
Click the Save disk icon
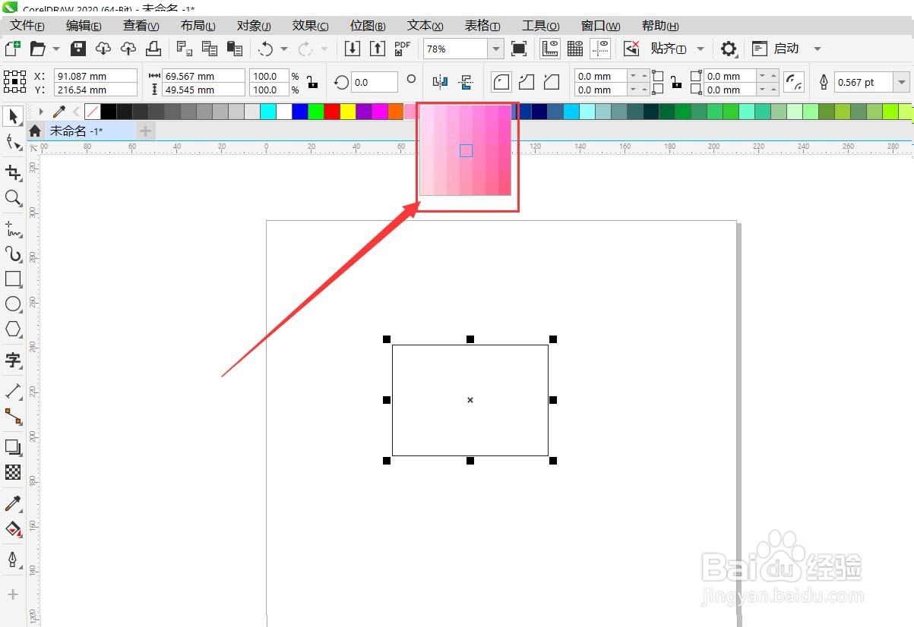[77, 49]
